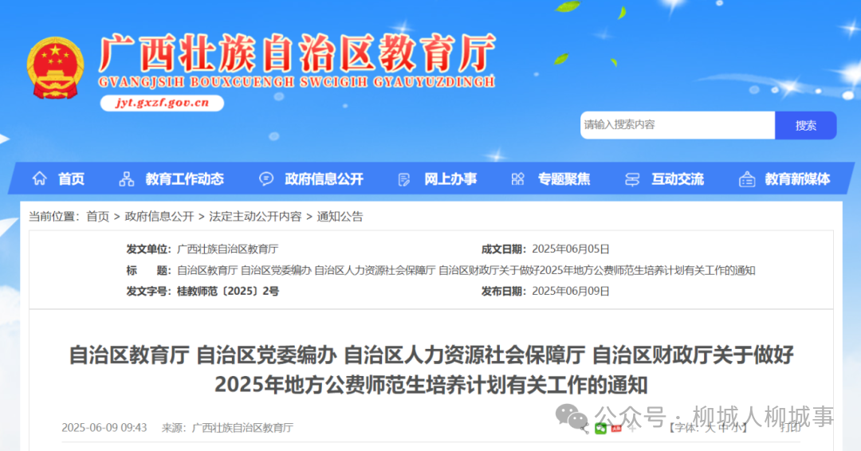Image resolution: width=861 pixels, height=451 pixels.
Task: Go to 网上办事 section
Action: click(x=450, y=178)
